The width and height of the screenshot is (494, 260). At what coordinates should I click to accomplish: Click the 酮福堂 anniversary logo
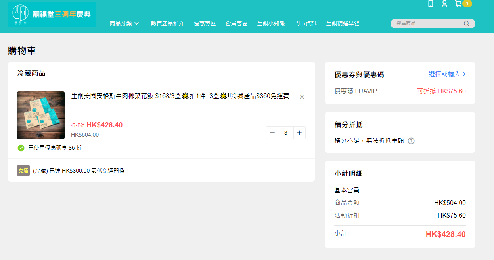[x=52, y=15]
